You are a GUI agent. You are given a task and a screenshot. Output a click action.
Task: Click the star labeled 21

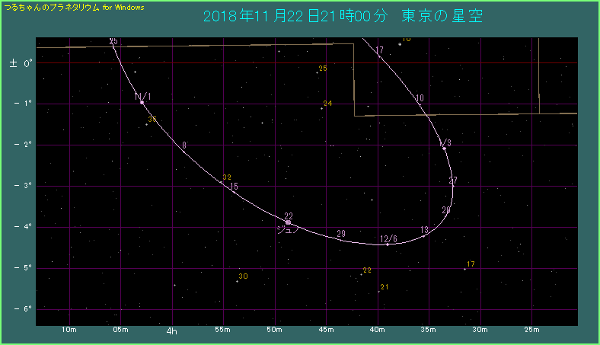point(378,292)
